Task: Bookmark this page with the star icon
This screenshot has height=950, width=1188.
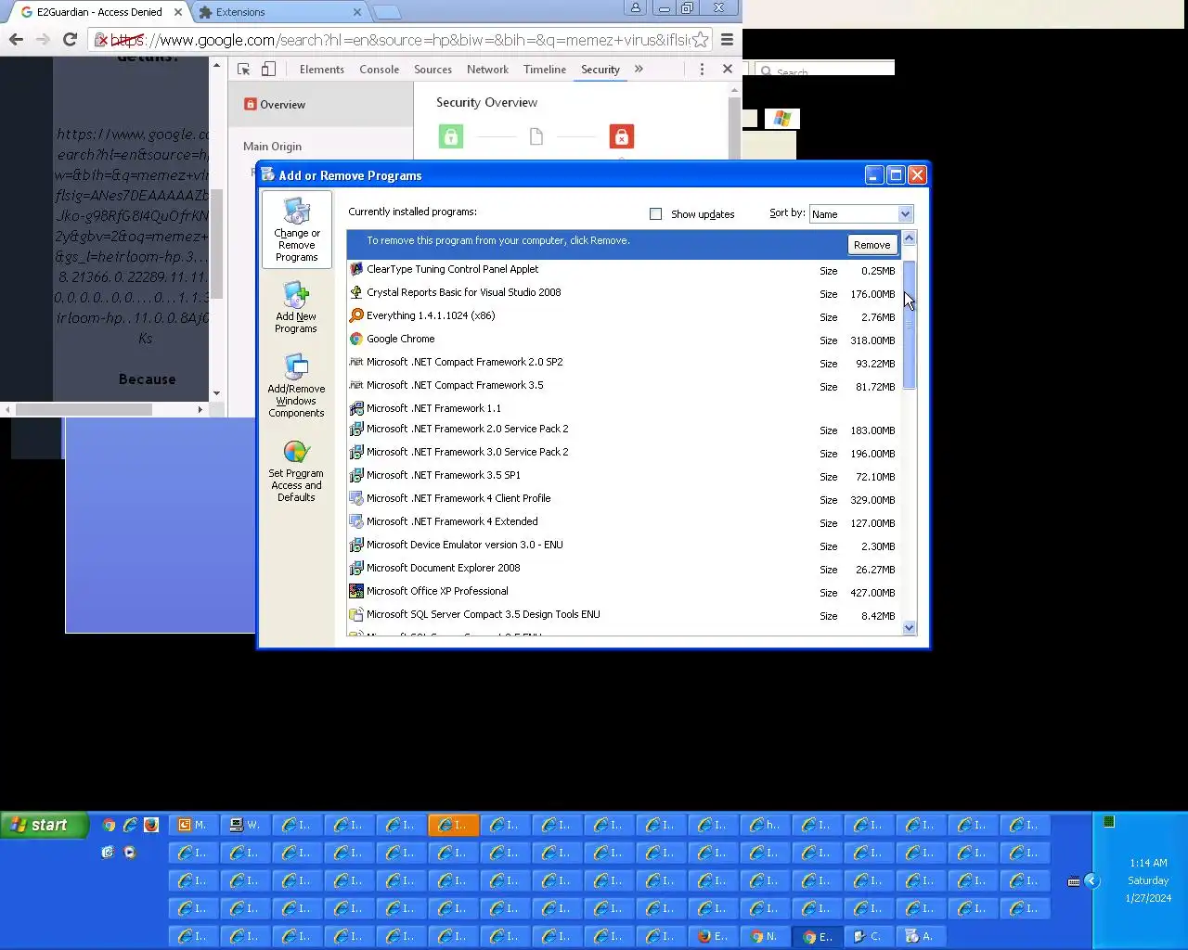Action: pos(700,40)
